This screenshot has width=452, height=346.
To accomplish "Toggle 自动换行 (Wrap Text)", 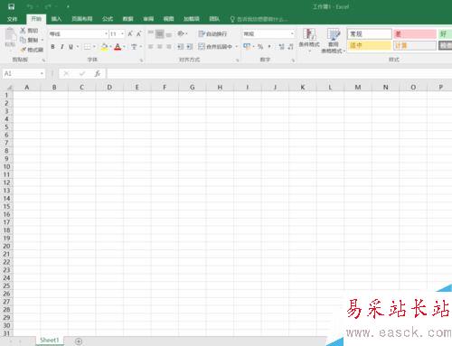I will pyautogui.click(x=212, y=33).
